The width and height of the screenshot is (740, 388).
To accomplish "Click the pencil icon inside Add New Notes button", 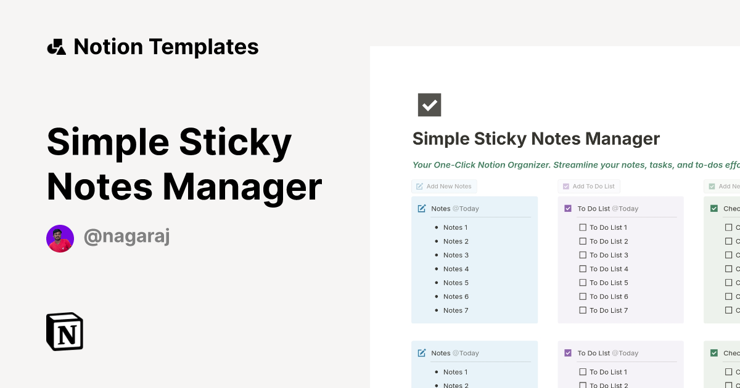I will pyautogui.click(x=420, y=186).
